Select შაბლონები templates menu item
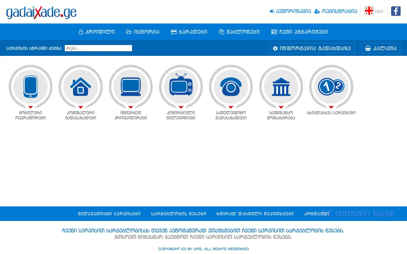Image resolution: width=407 pixels, height=254 pixels. 239,32
